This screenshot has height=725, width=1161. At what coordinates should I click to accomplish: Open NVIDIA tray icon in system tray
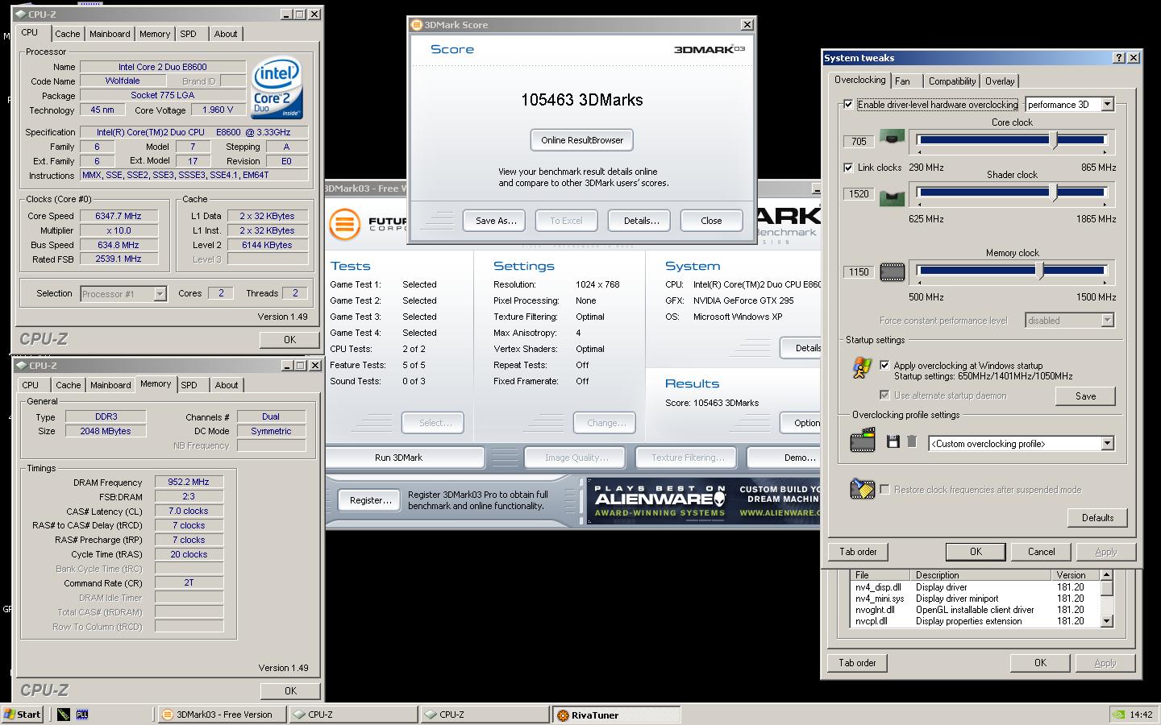(1118, 714)
